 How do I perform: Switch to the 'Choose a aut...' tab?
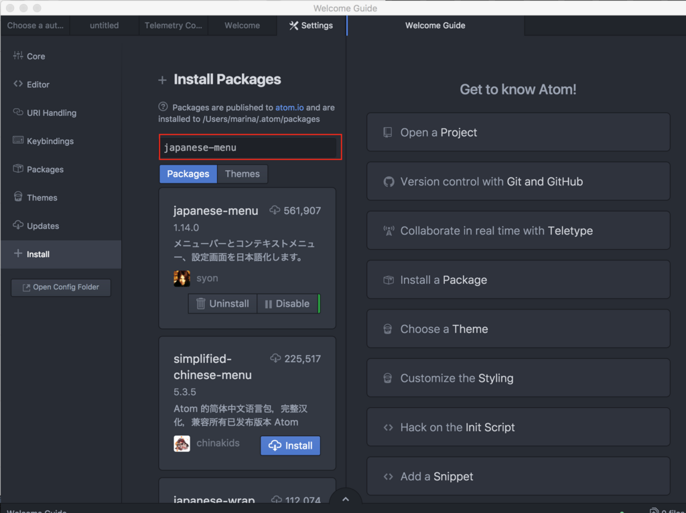tap(35, 25)
